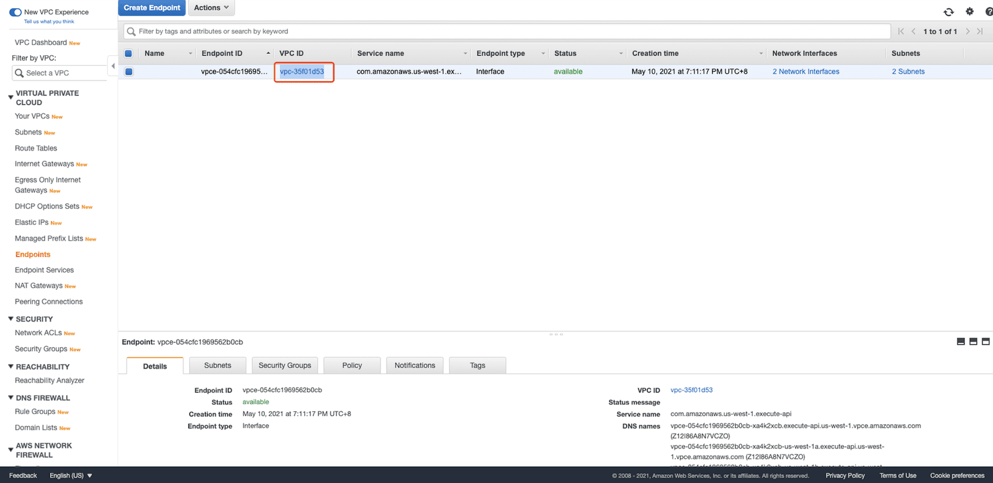Toggle New VPC Experience switch

tap(16, 12)
